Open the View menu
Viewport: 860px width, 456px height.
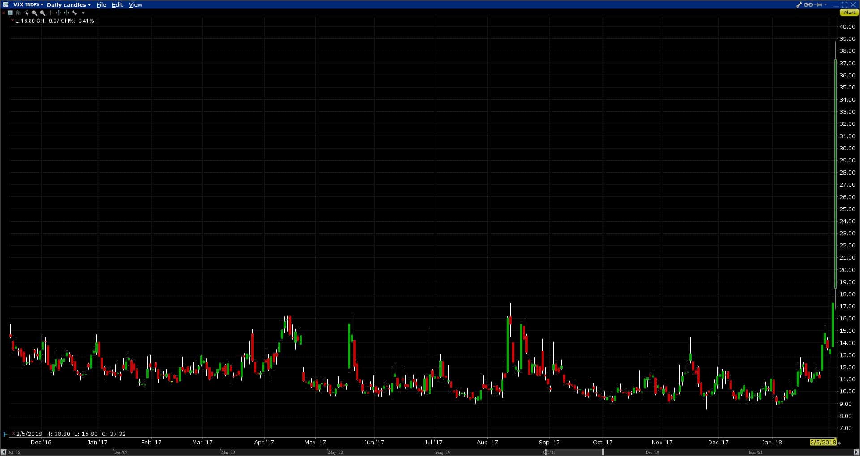coord(135,4)
